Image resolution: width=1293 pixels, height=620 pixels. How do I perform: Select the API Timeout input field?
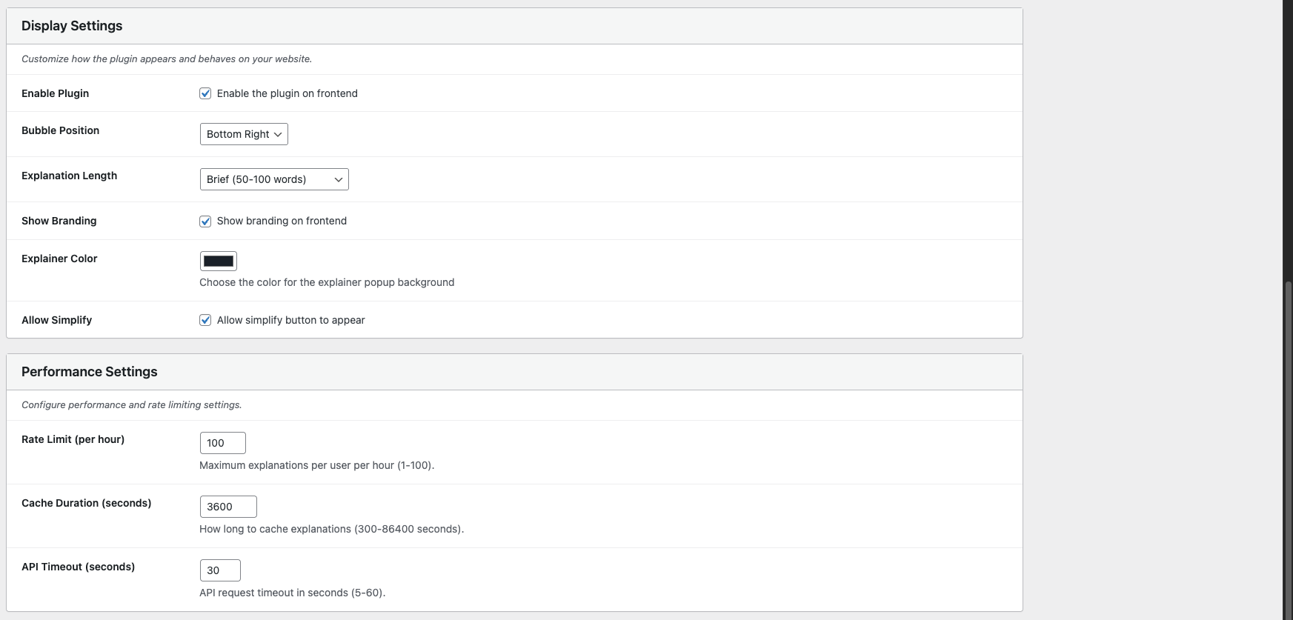click(x=220, y=570)
